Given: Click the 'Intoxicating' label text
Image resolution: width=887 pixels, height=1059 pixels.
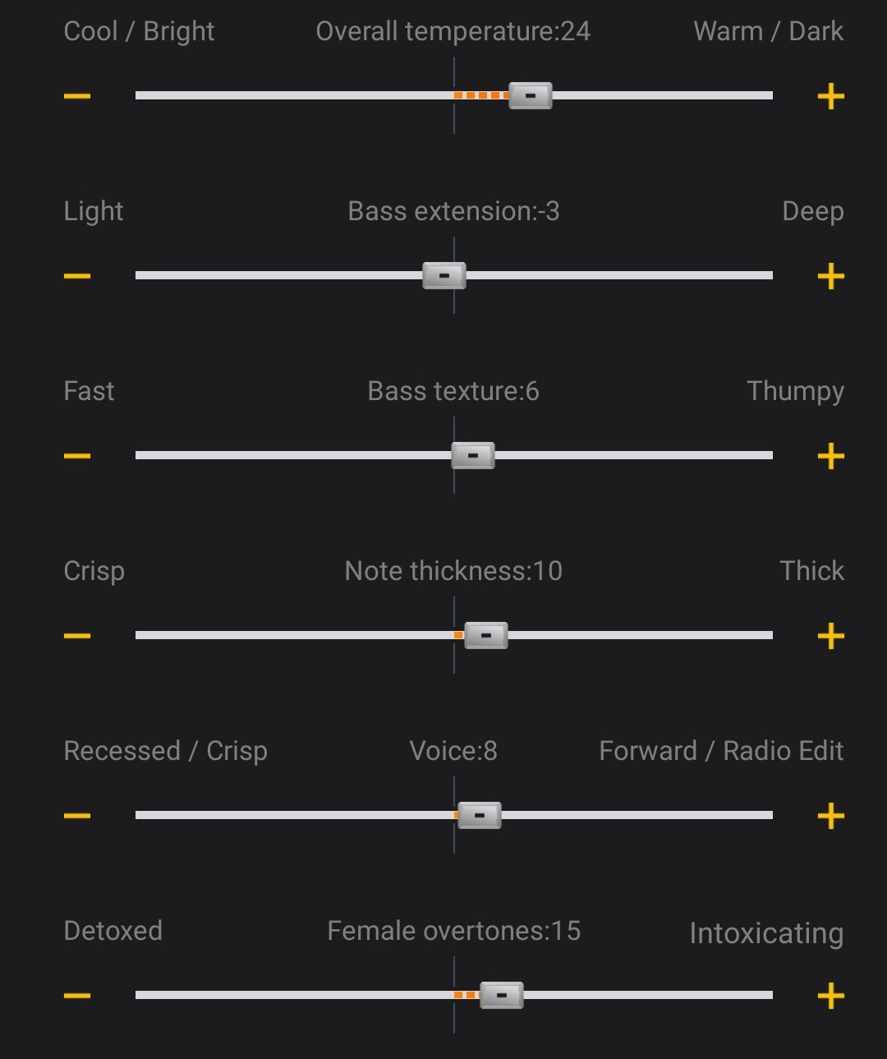Looking at the screenshot, I should click(x=766, y=933).
